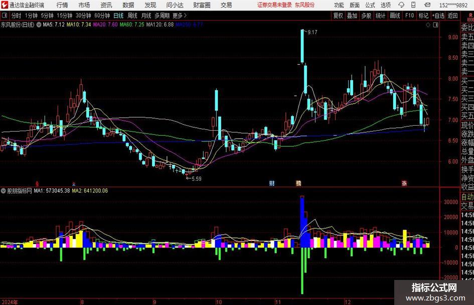Select the 多周期 multi-period tab

point(162,16)
